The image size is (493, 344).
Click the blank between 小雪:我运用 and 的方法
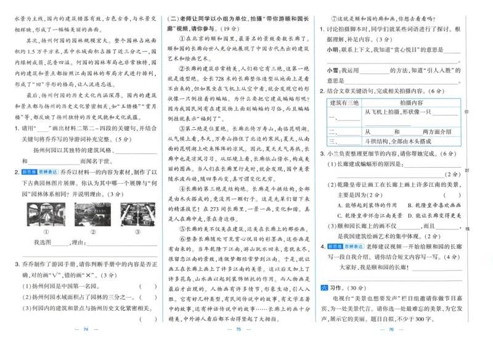[x=375, y=70]
